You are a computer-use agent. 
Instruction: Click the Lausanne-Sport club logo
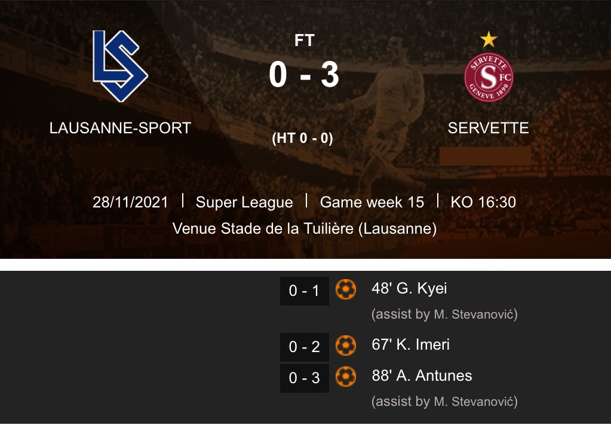[120, 66]
